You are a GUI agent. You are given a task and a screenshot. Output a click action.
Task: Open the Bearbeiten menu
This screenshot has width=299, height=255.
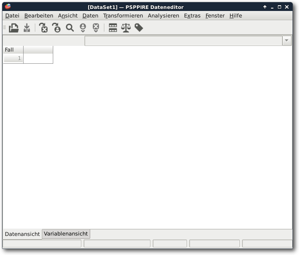click(39, 15)
